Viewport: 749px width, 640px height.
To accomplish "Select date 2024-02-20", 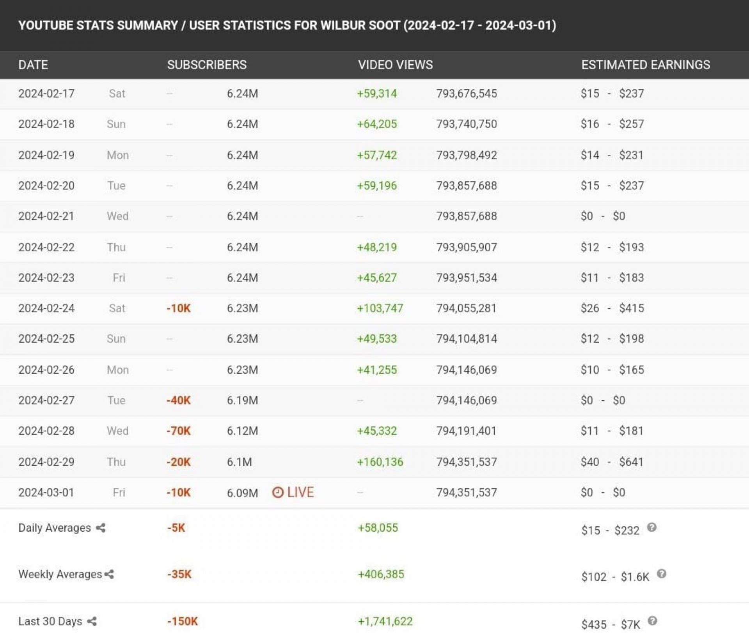I will click(46, 186).
